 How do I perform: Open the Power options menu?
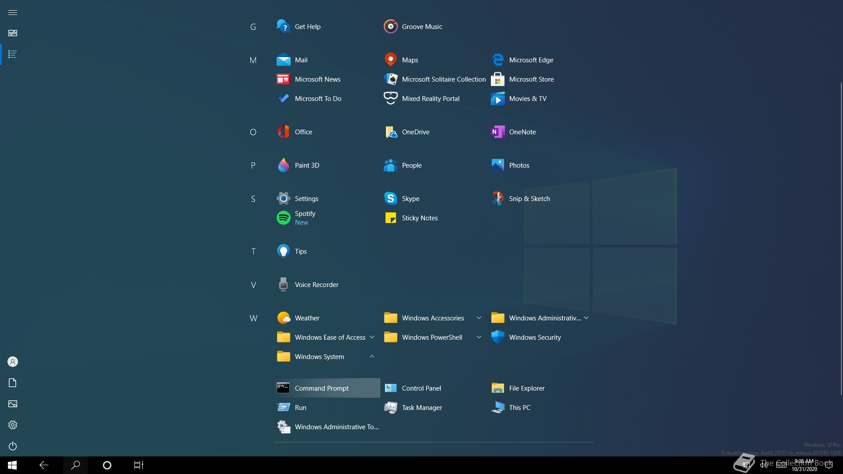pyautogui.click(x=13, y=446)
